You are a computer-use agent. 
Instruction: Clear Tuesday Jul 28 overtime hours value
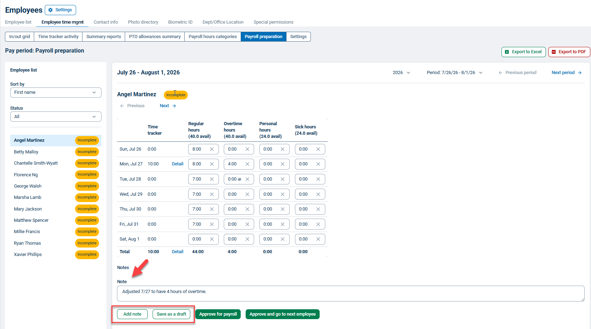point(247,179)
